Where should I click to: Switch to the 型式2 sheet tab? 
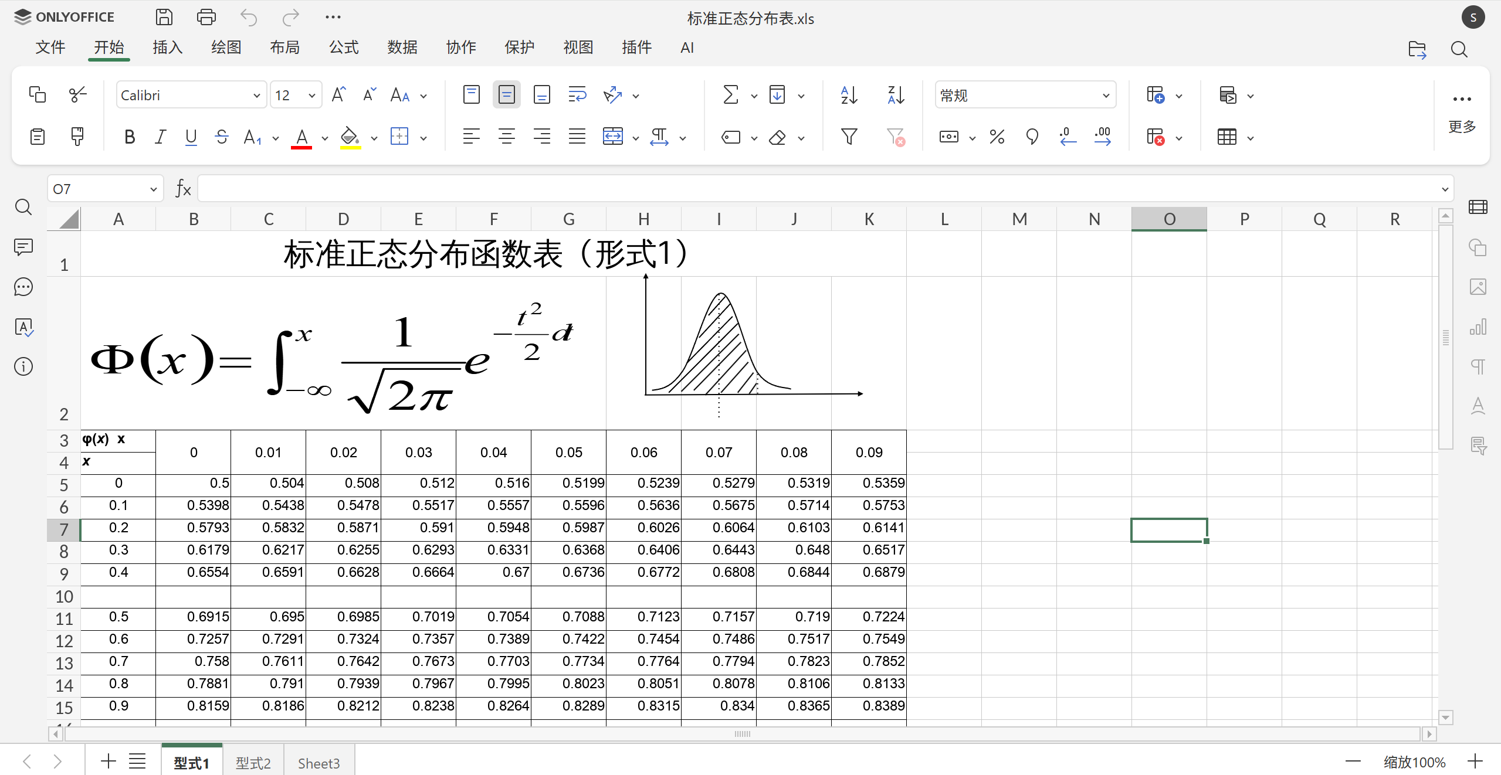[253, 762]
